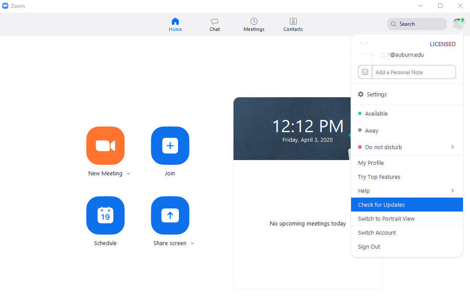Image resolution: width=470 pixels, height=297 pixels.
Task: Click the Zoom logo in the title bar
Action: (5, 6)
